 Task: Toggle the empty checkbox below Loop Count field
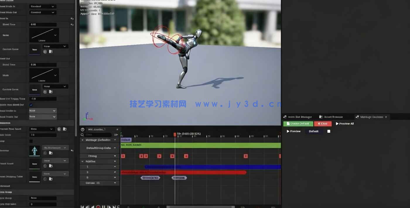[x=31, y=140]
